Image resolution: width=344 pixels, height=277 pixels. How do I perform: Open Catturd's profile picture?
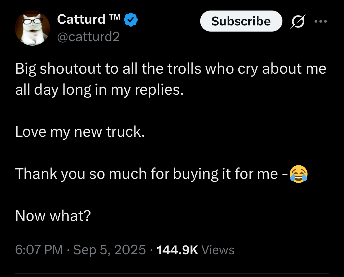(32, 28)
